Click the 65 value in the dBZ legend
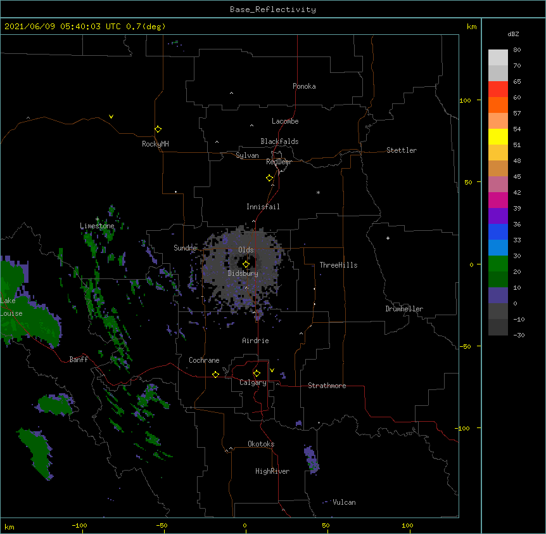Viewport: 546px width, 534px height. click(517, 82)
